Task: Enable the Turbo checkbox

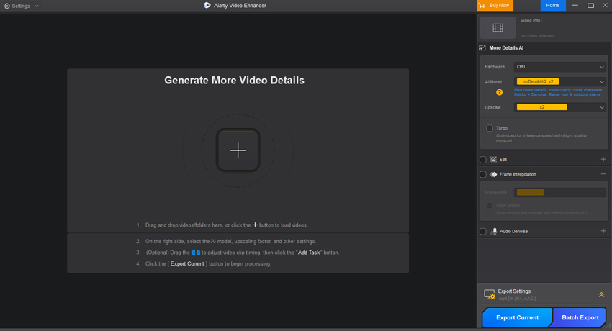Action: coord(490,128)
